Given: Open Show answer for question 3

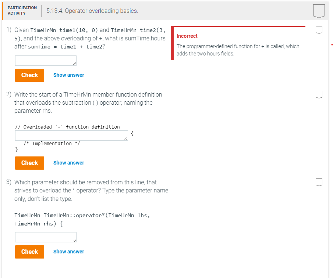Looking at the screenshot, I should [x=68, y=251].
